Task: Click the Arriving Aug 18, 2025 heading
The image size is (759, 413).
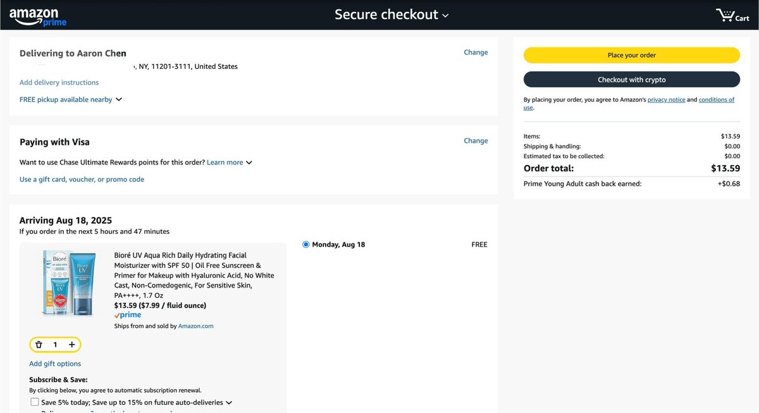Action: click(66, 221)
